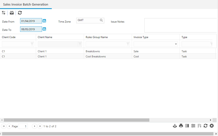Click the Date From input field

[x=31, y=21]
